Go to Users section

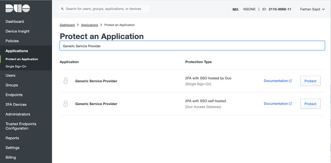coord(10,75)
